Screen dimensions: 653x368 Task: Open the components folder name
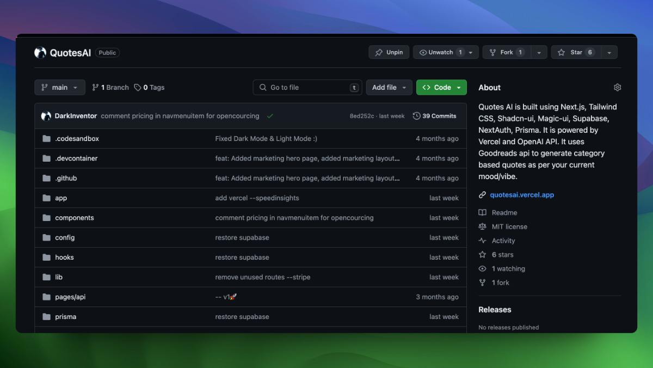(x=75, y=218)
